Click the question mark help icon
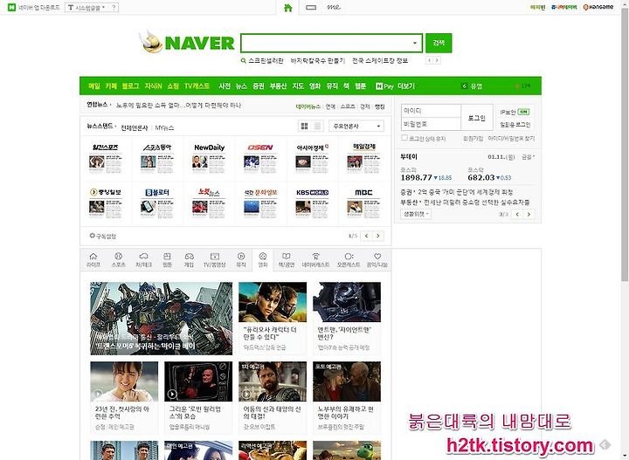Image resolution: width=629 pixels, height=460 pixels. (x=114, y=7)
